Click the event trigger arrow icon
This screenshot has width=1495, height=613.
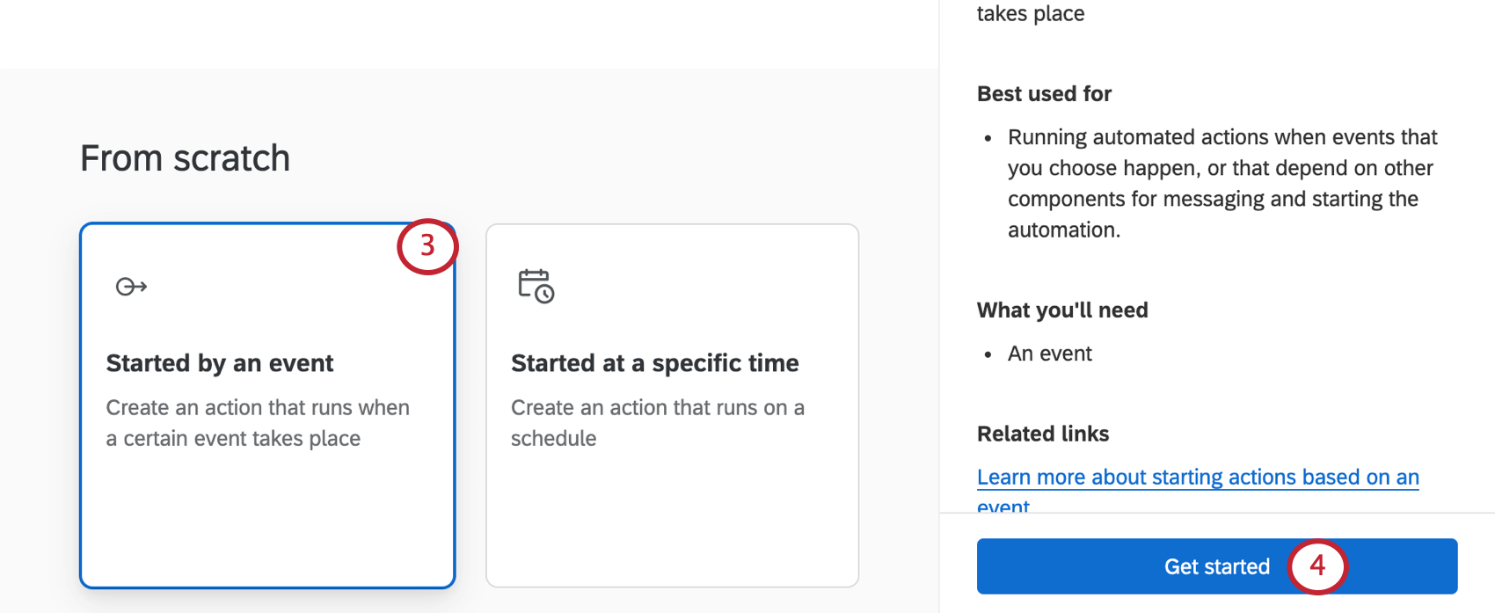pos(131,287)
